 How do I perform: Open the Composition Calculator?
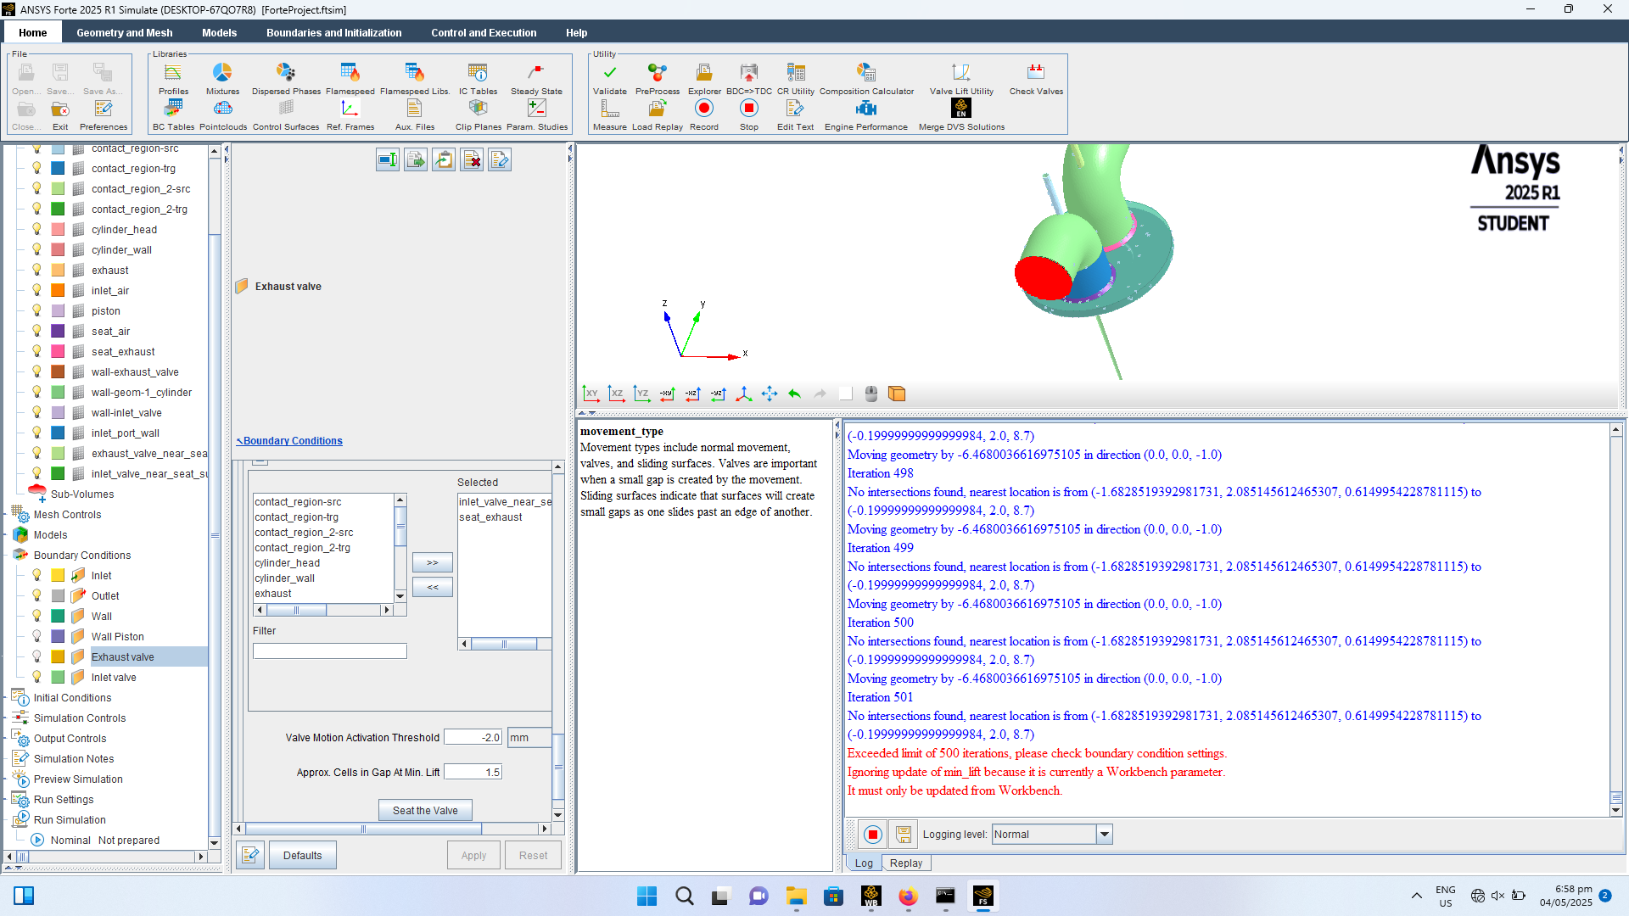click(866, 78)
